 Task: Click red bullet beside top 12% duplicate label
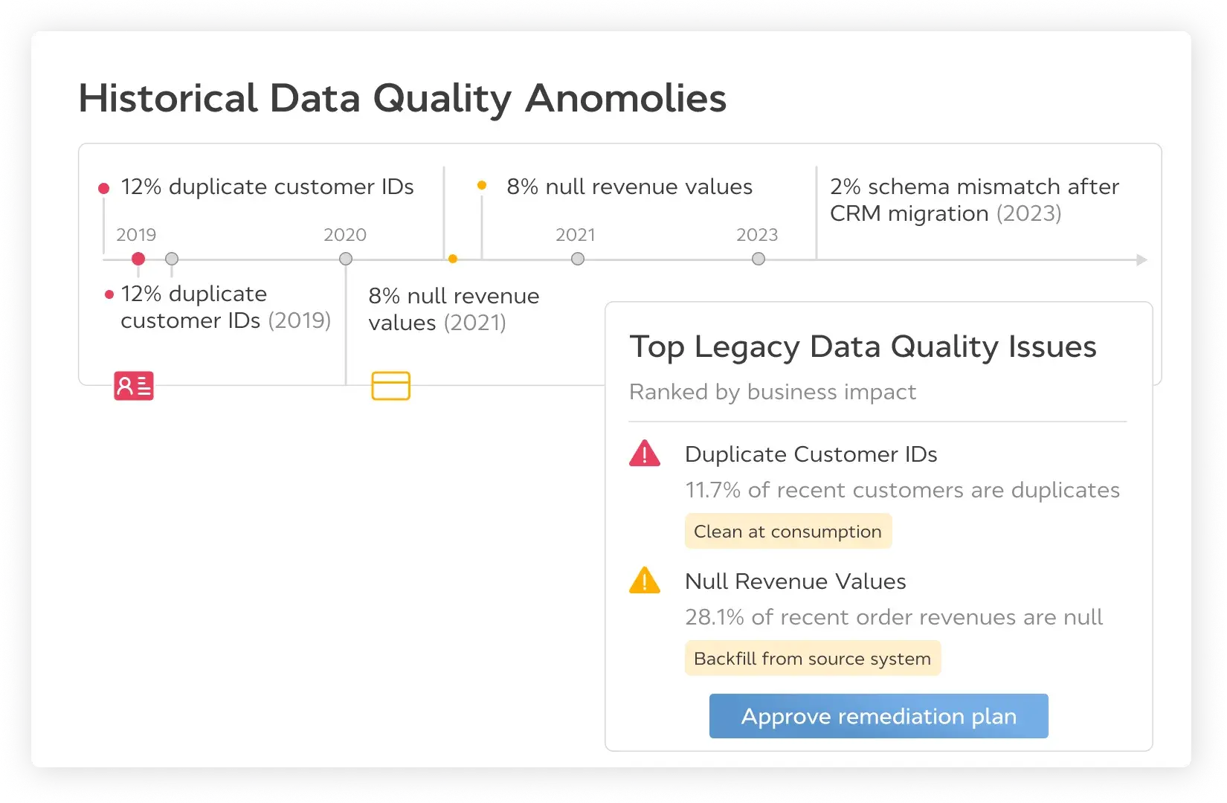[104, 188]
